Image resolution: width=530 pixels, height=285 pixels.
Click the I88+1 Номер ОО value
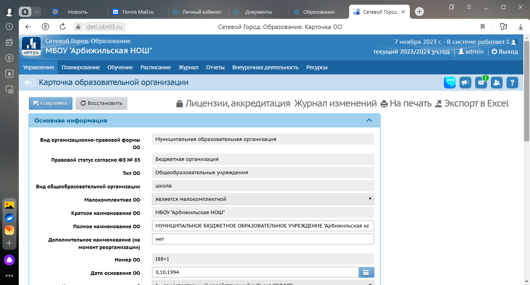(263, 259)
